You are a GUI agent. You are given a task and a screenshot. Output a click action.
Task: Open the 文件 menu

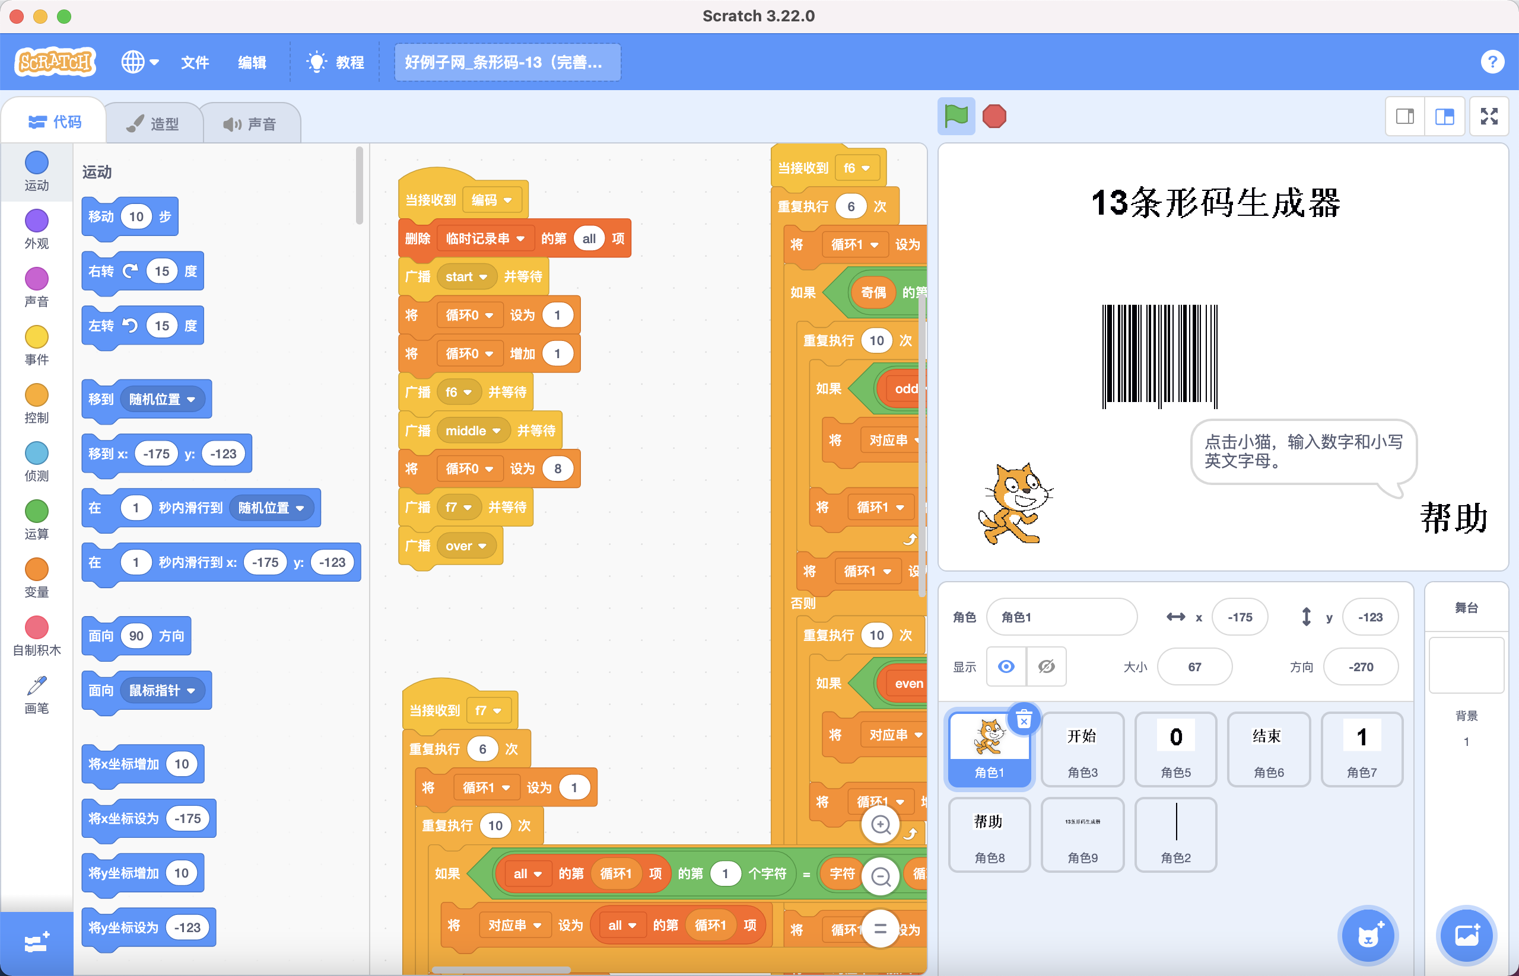point(195,62)
